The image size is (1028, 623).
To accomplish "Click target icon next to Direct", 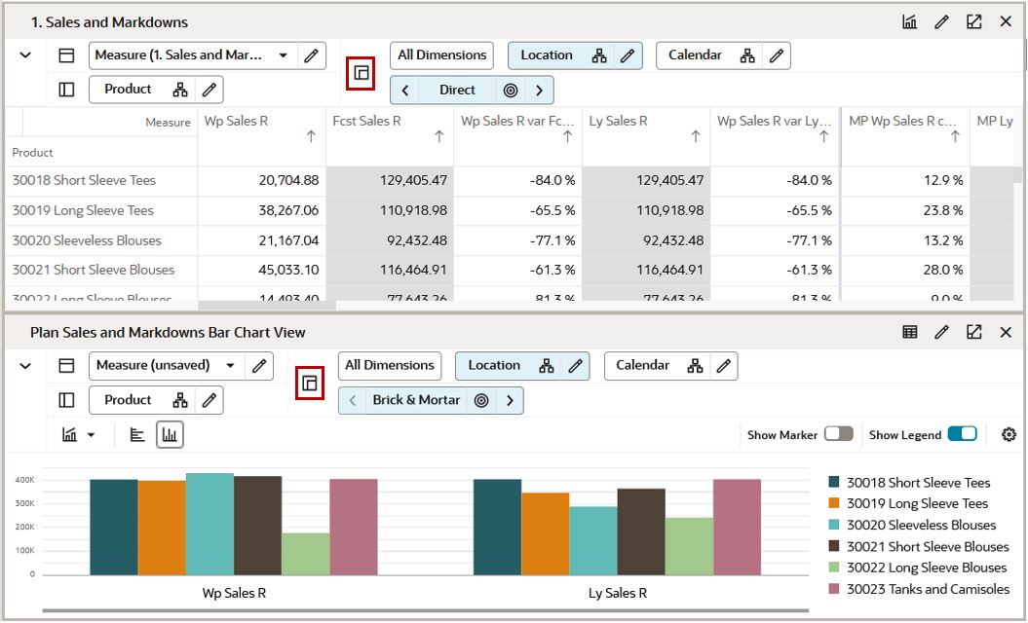I will tap(511, 91).
